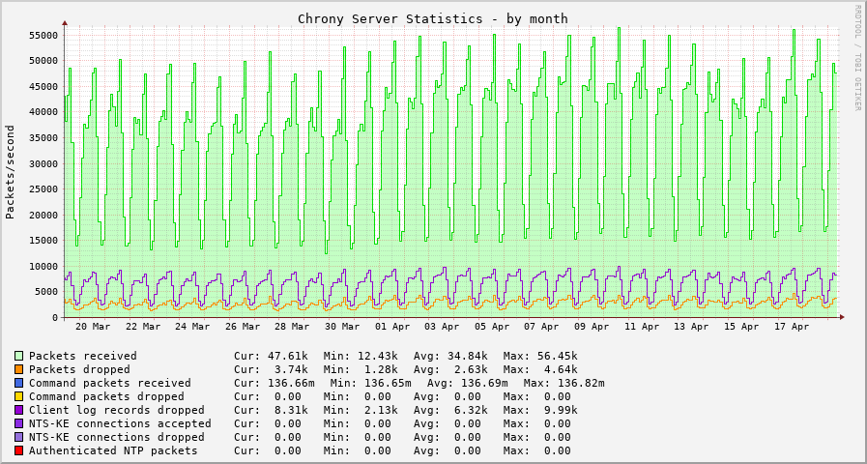Click the '17 Apr' x-axis date label
Image resolution: width=867 pixels, height=464 pixels.
[x=793, y=327]
